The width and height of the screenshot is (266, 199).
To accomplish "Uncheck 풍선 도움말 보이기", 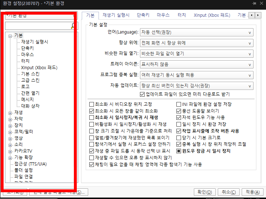I will [x=179, y=111].
